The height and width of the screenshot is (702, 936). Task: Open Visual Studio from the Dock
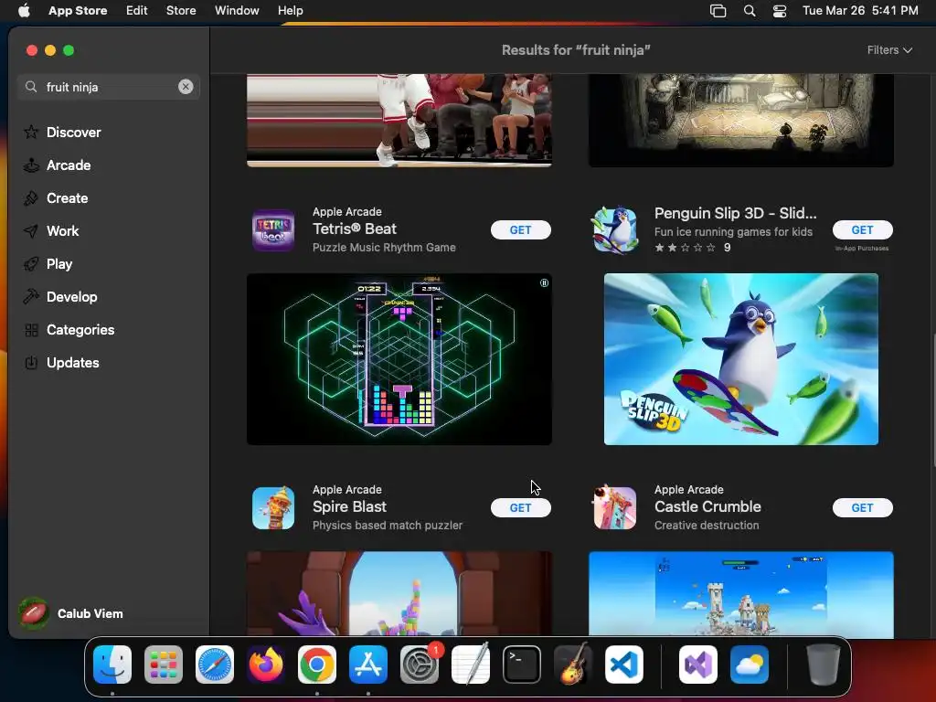698,665
